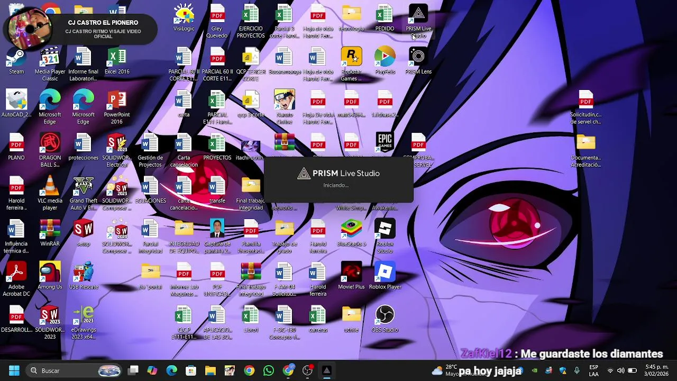677x381 pixels.
Task: Open the Rockstar Games launcher icon
Action: (351, 64)
